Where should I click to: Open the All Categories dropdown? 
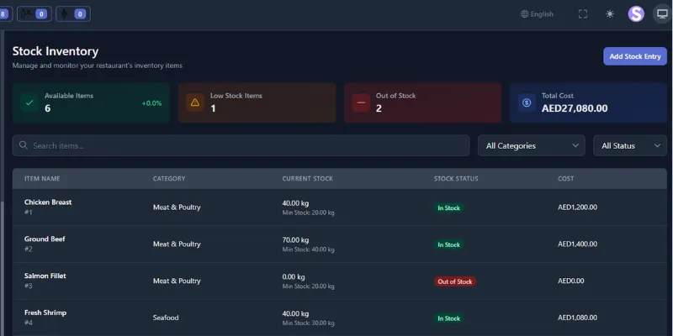(532, 145)
